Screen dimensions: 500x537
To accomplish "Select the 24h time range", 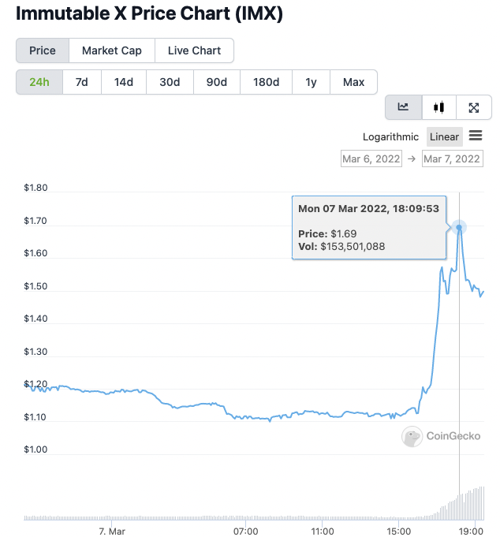I will point(39,82).
